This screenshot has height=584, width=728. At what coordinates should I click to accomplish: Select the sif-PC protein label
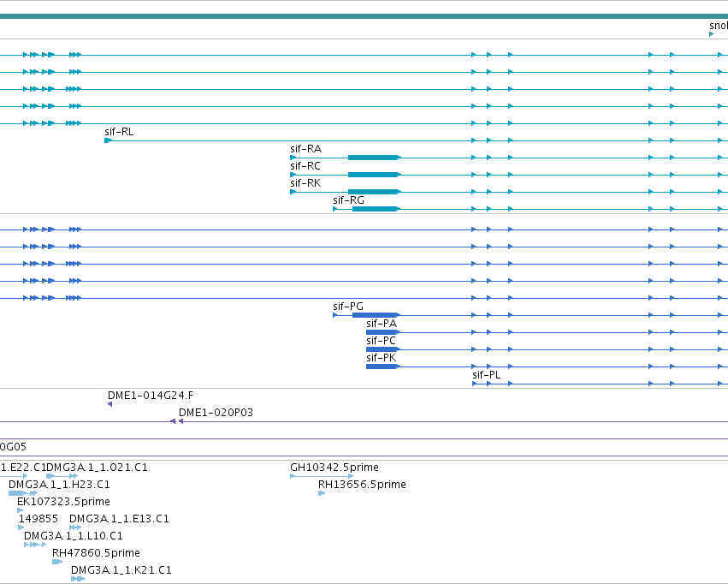point(381,341)
